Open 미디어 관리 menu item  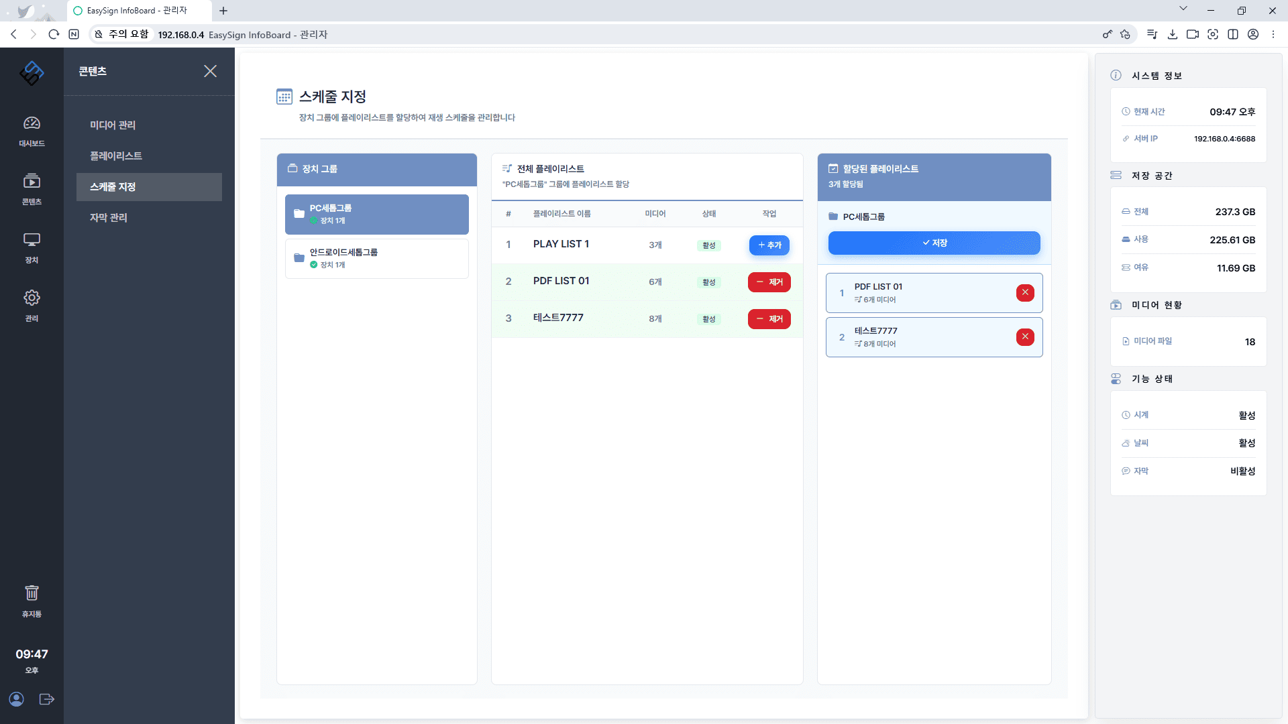[x=113, y=125]
